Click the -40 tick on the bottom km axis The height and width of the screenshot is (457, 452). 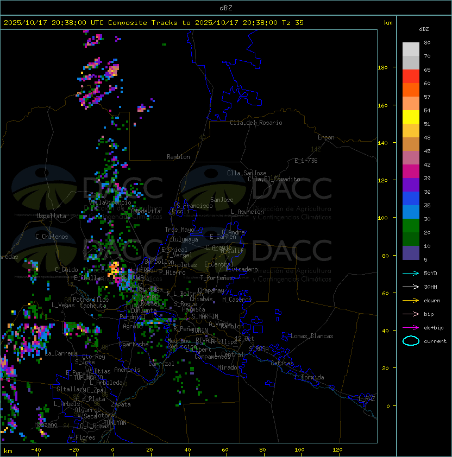point(36,450)
